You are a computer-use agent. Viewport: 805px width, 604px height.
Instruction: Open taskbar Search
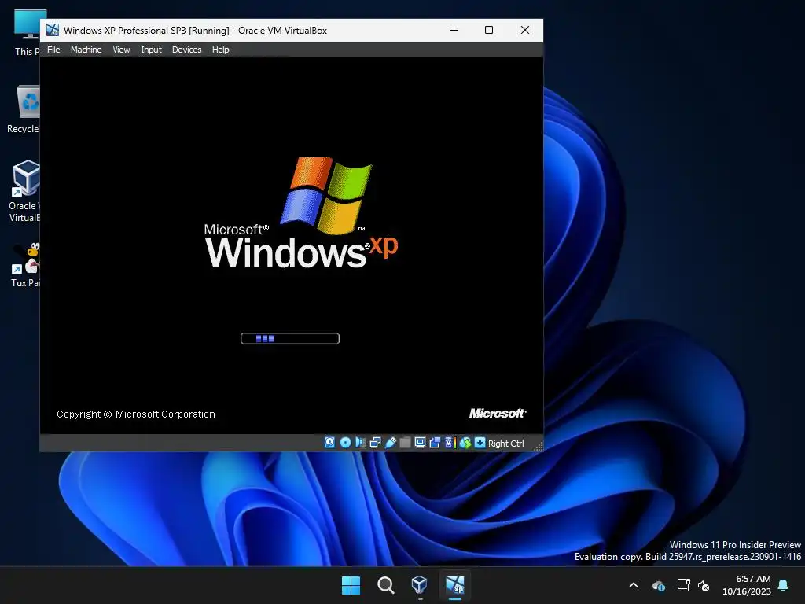pos(385,585)
